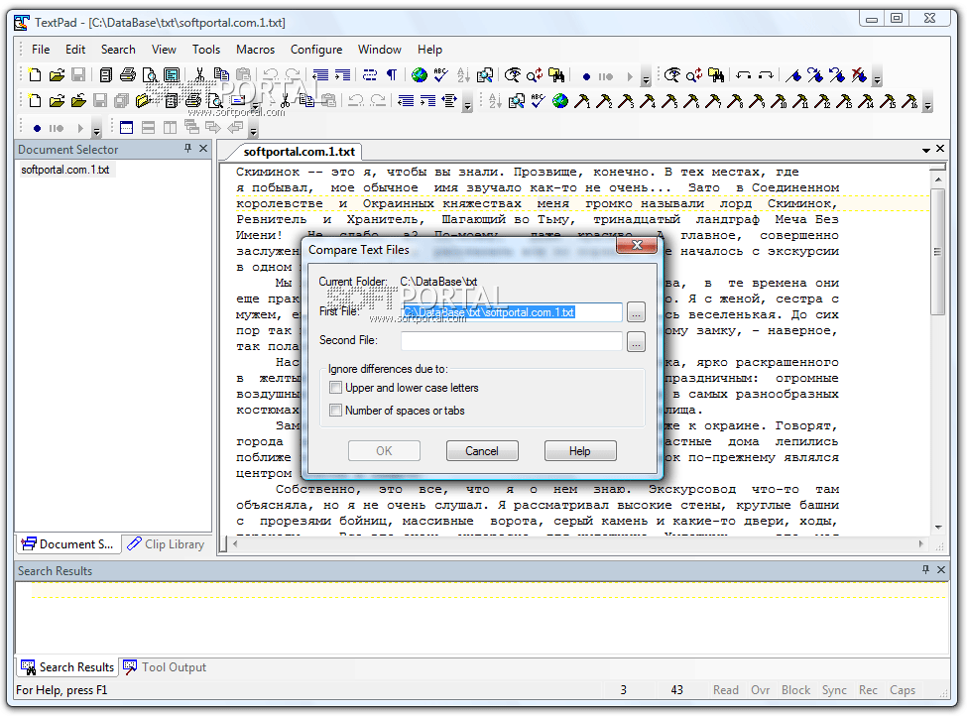Select softportal.com.1.txt in Document Selector list
Screen dimensions: 967x716
[x=65, y=170]
